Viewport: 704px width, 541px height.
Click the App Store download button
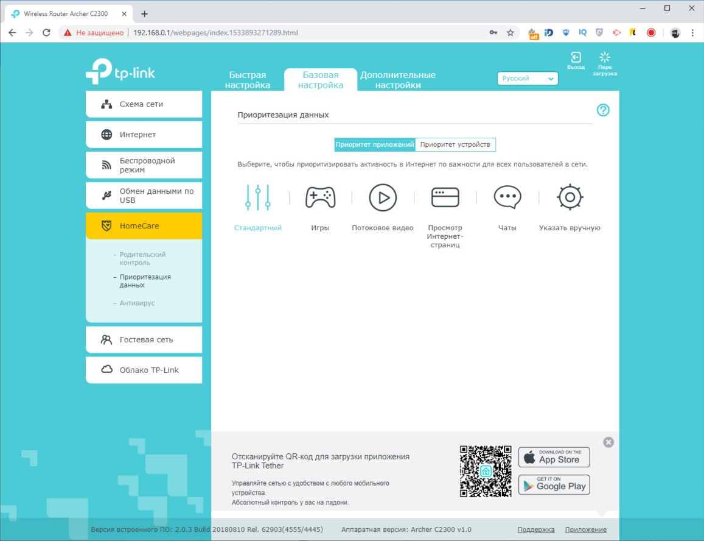[554, 457]
